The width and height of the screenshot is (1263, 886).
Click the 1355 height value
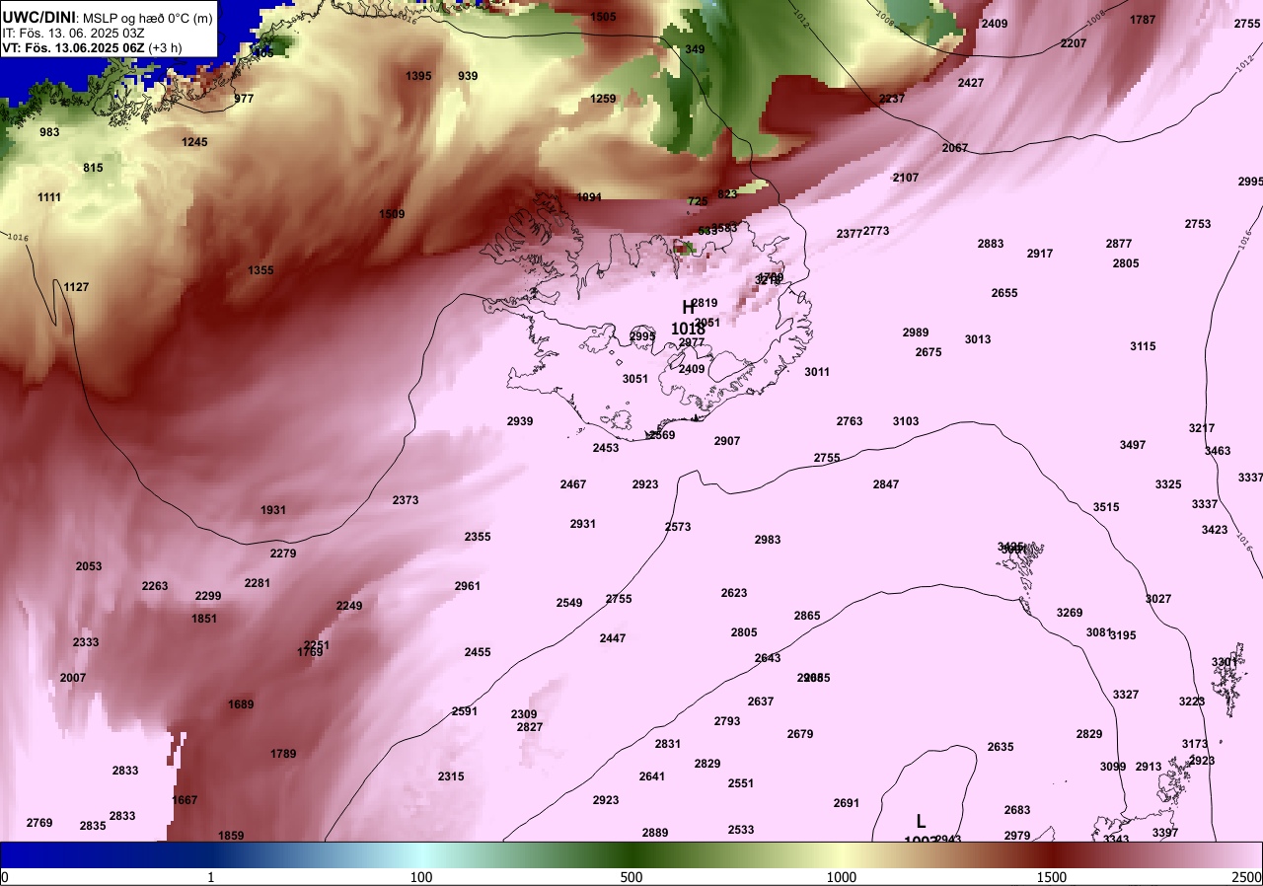click(x=260, y=270)
